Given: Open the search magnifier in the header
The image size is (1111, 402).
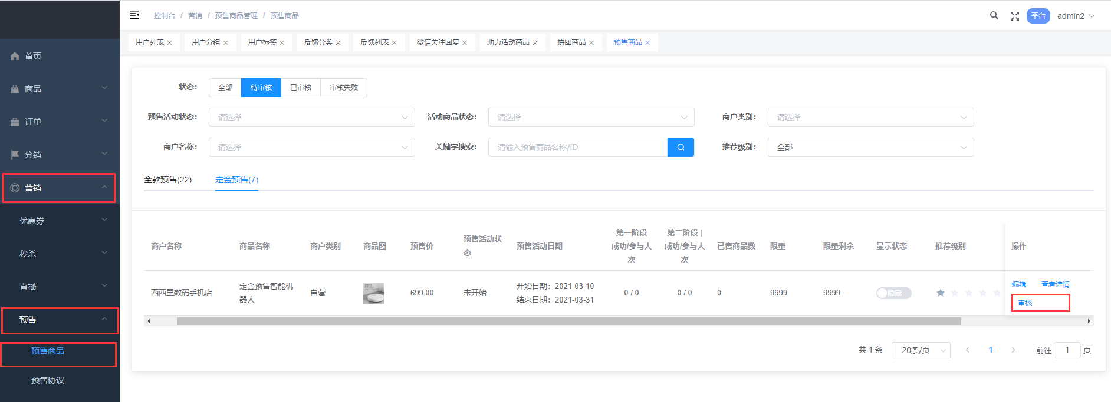Looking at the screenshot, I should 994,16.
